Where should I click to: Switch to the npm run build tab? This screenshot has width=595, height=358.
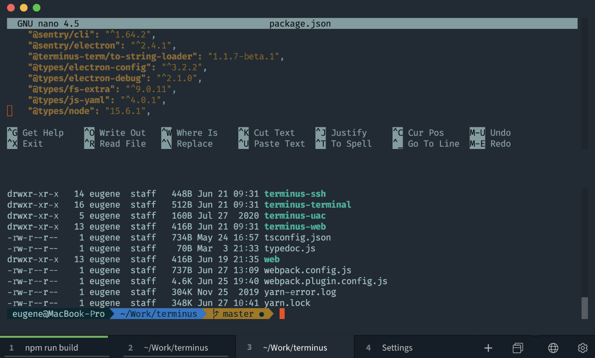(x=51, y=348)
